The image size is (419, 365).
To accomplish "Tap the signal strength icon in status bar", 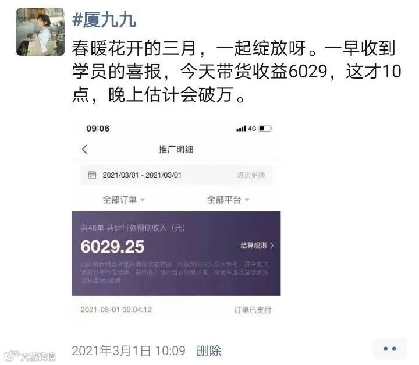I will [x=241, y=129].
